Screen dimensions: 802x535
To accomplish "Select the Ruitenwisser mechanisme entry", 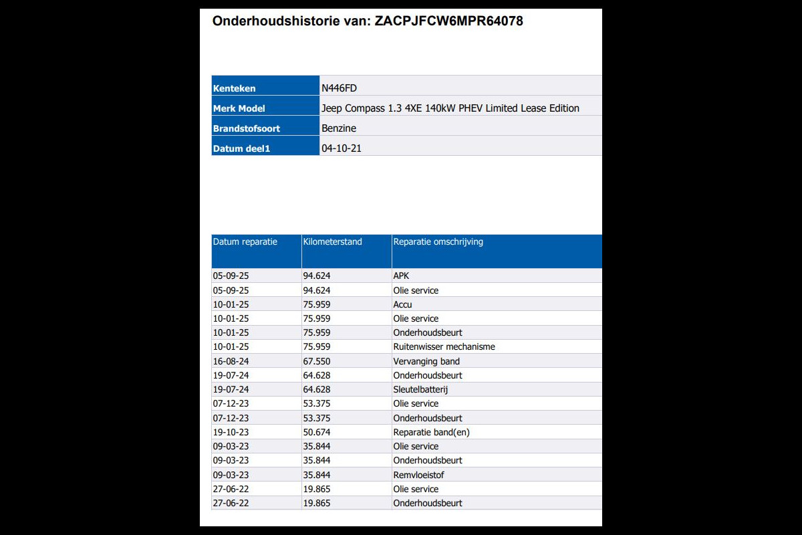I will click(444, 346).
